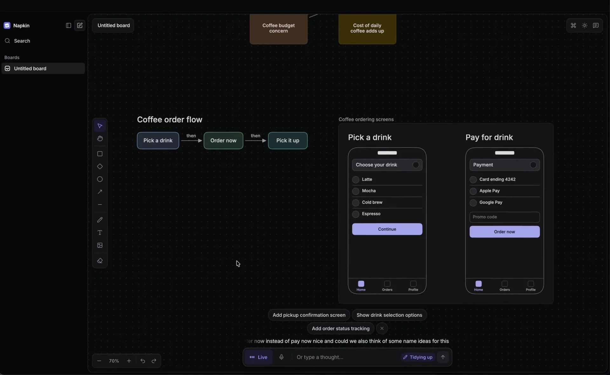Screen dimensions: 610x375
Task: Toggle the sidebar panel icon
Action: (68, 25)
